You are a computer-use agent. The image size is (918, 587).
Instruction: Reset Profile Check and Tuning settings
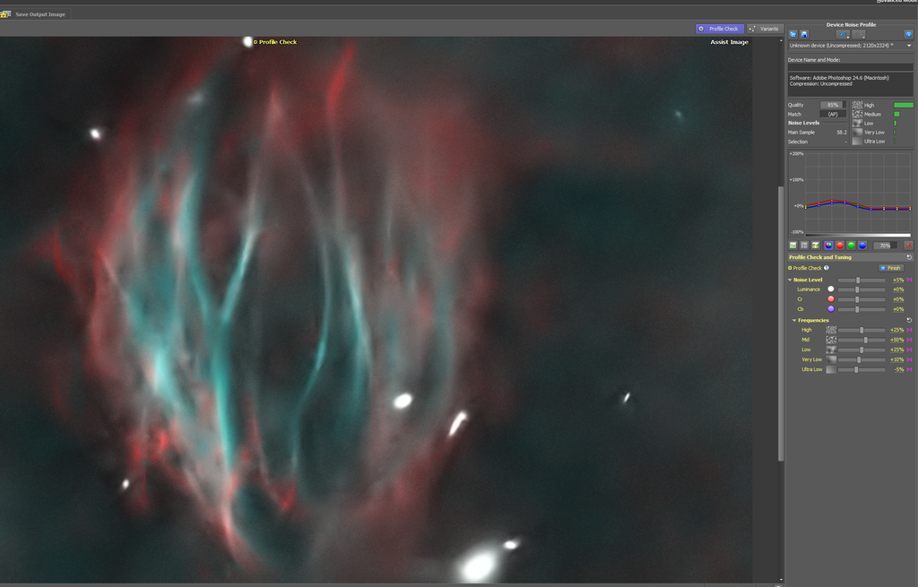(909, 257)
